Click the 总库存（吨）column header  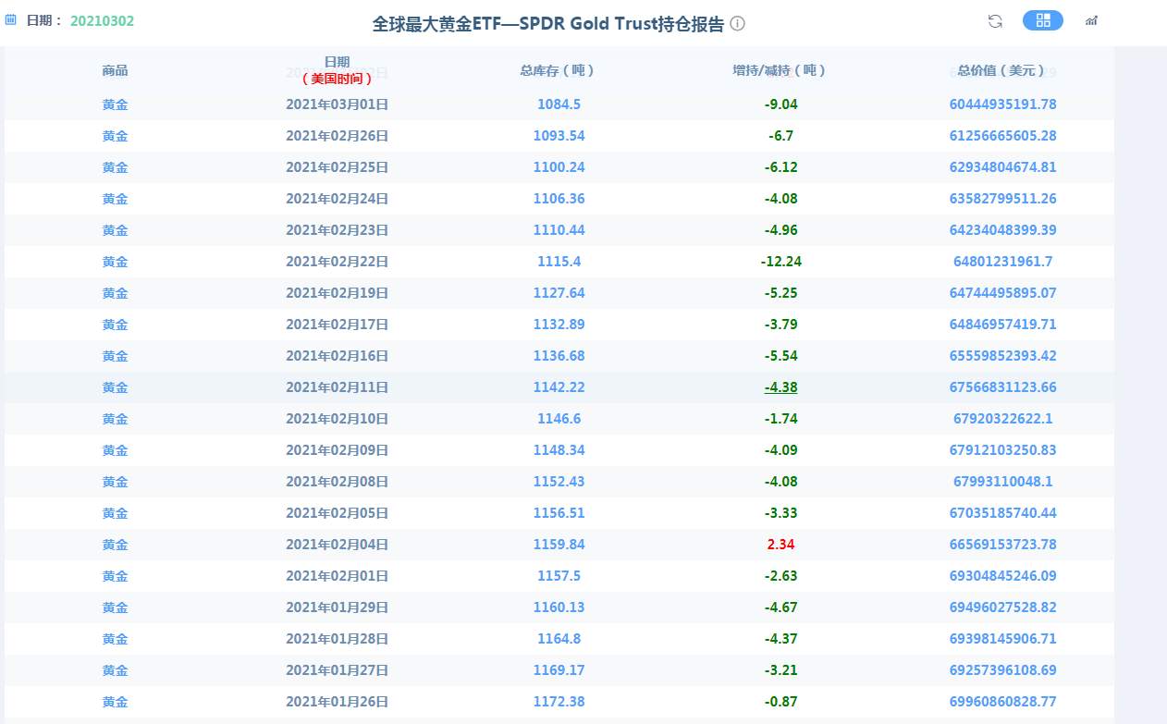(559, 70)
